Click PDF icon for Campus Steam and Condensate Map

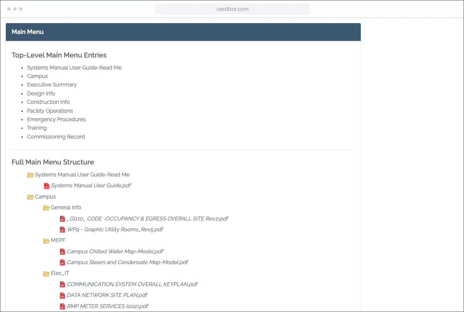[62, 263]
